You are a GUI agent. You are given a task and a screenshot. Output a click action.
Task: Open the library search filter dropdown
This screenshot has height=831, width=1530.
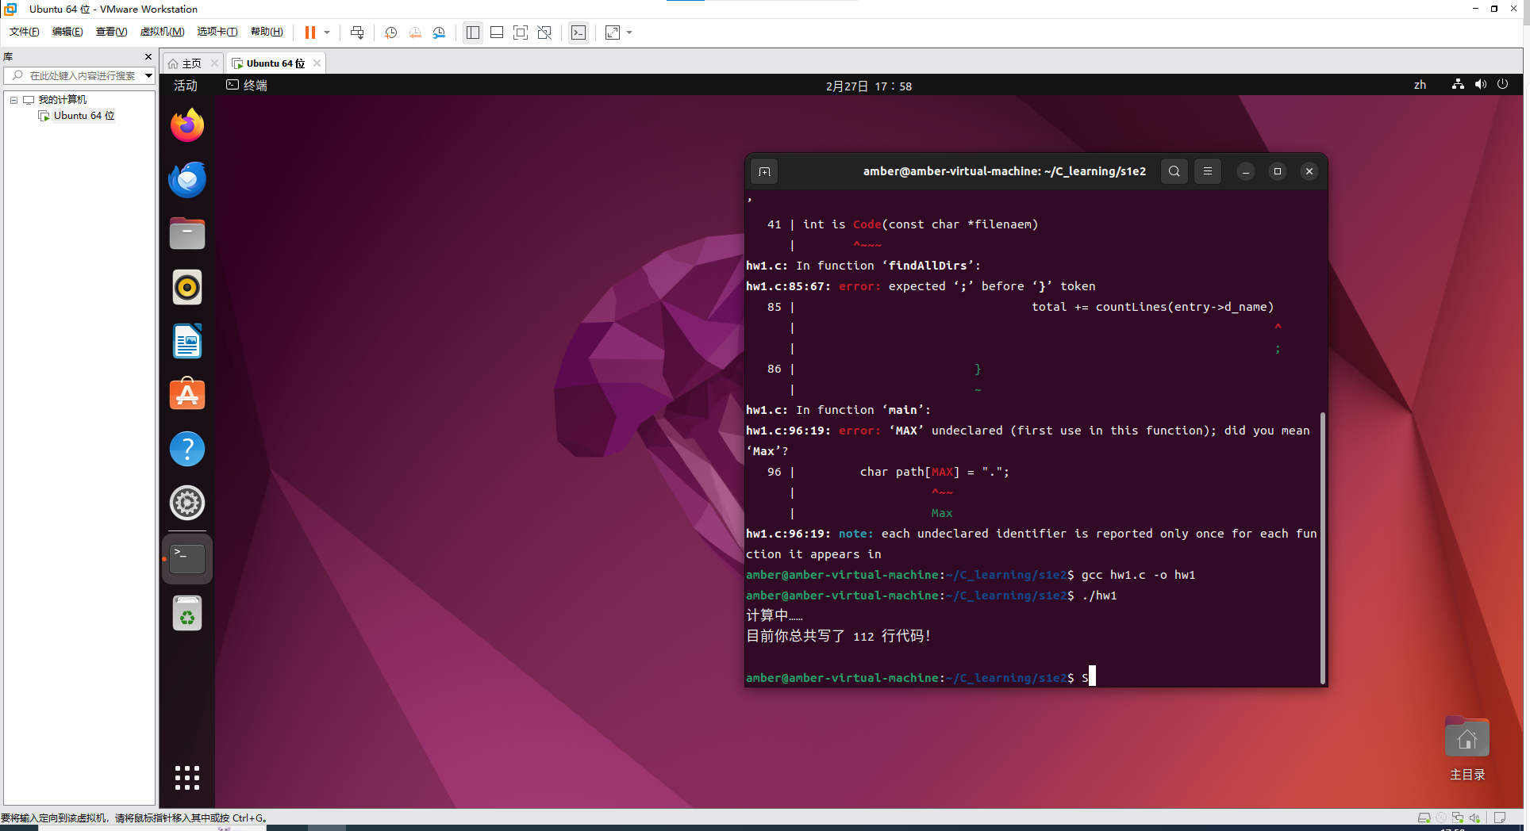coord(148,75)
